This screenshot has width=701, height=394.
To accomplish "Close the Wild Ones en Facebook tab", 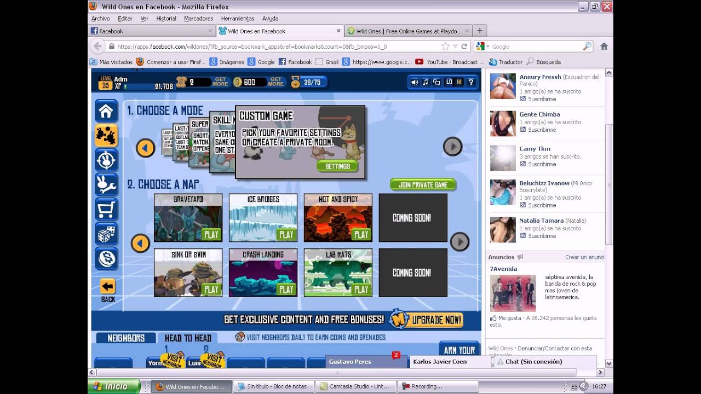I will point(338,31).
